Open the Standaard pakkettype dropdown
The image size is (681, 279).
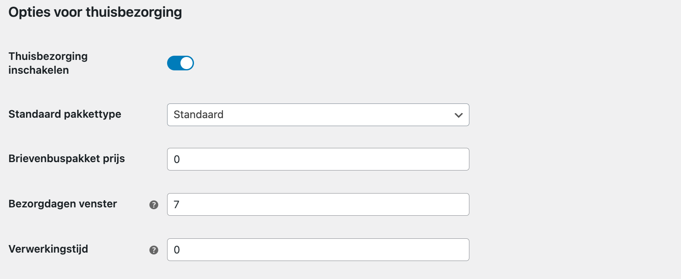click(x=318, y=115)
